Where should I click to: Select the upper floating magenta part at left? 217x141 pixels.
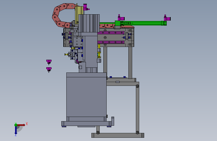point(49,62)
